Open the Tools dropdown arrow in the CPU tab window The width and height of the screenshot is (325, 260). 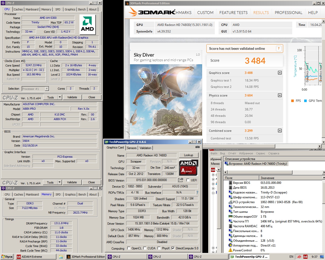(60, 97)
